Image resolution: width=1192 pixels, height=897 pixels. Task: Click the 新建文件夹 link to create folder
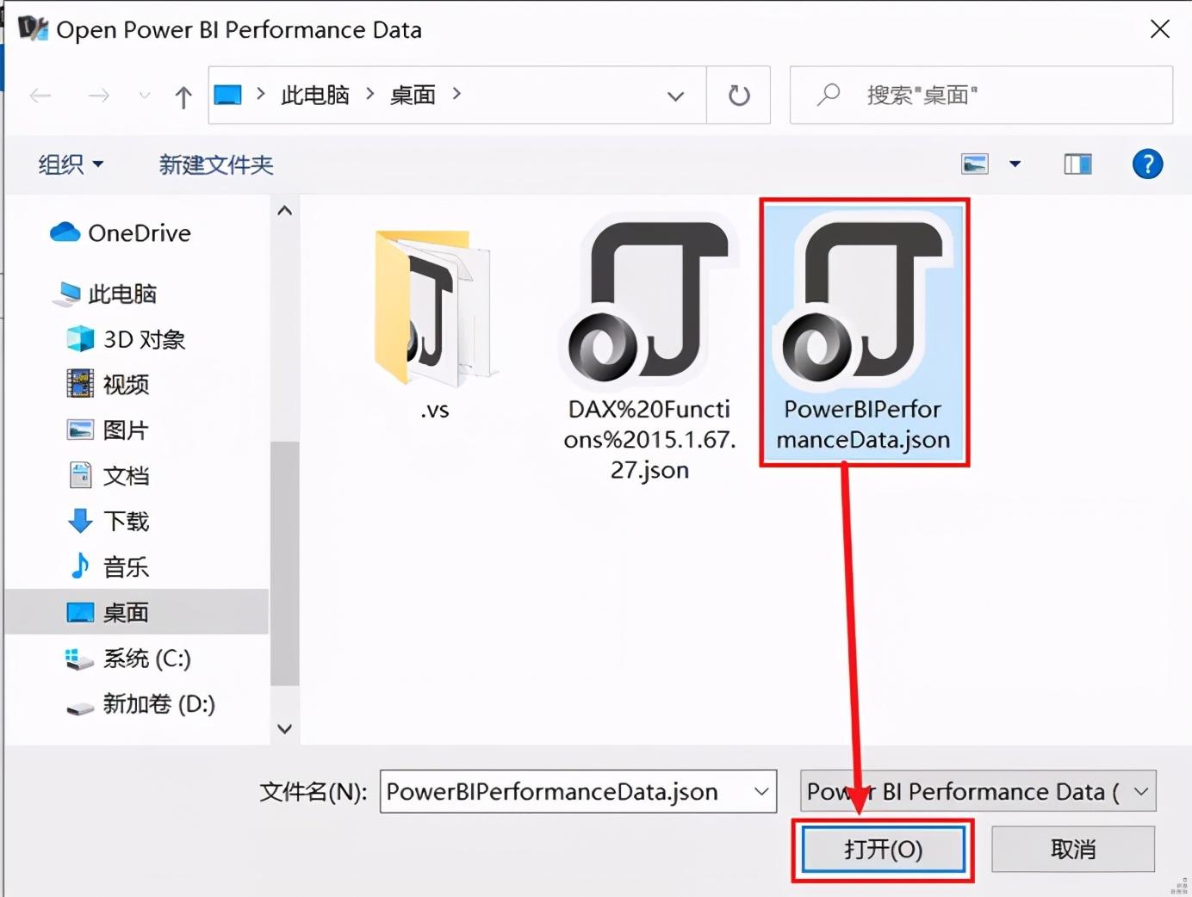215,164
